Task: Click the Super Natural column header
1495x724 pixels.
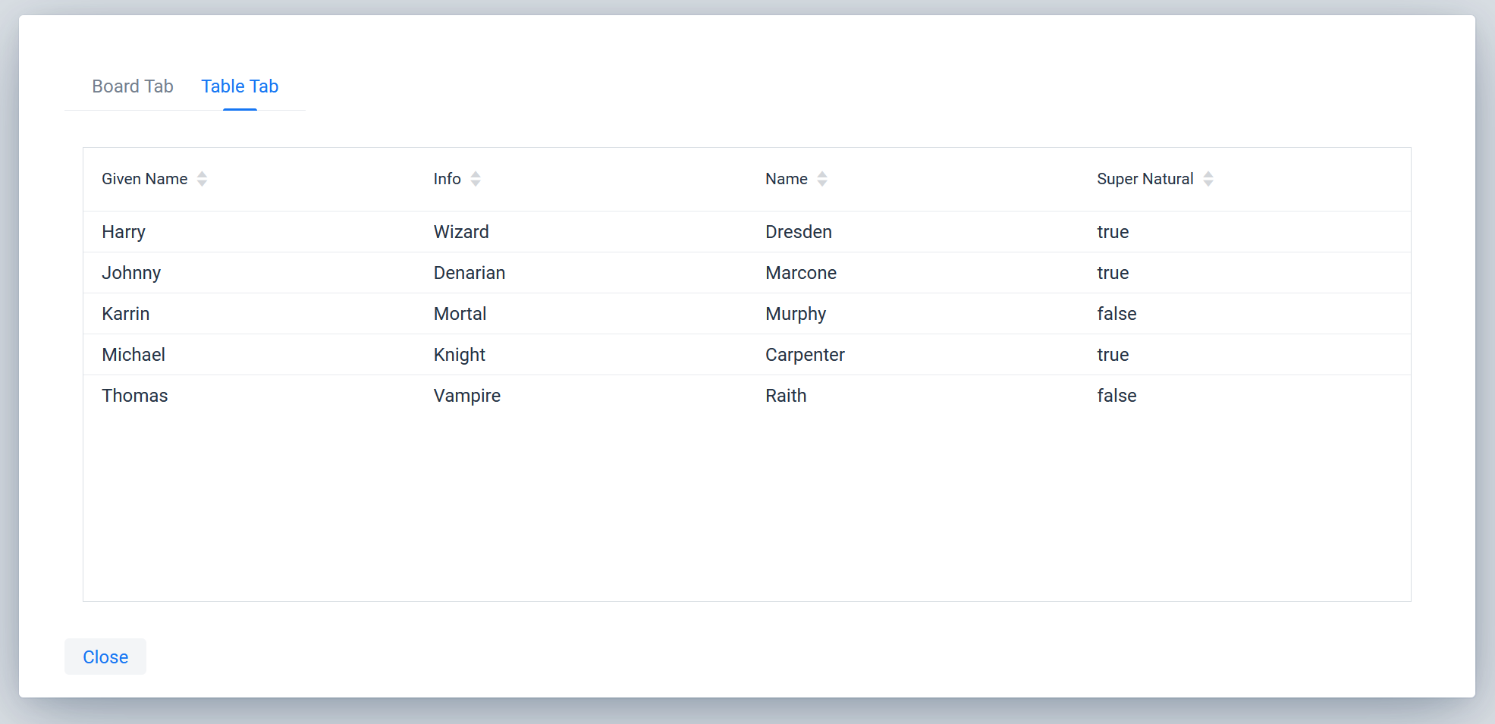Action: coord(1145,178)
